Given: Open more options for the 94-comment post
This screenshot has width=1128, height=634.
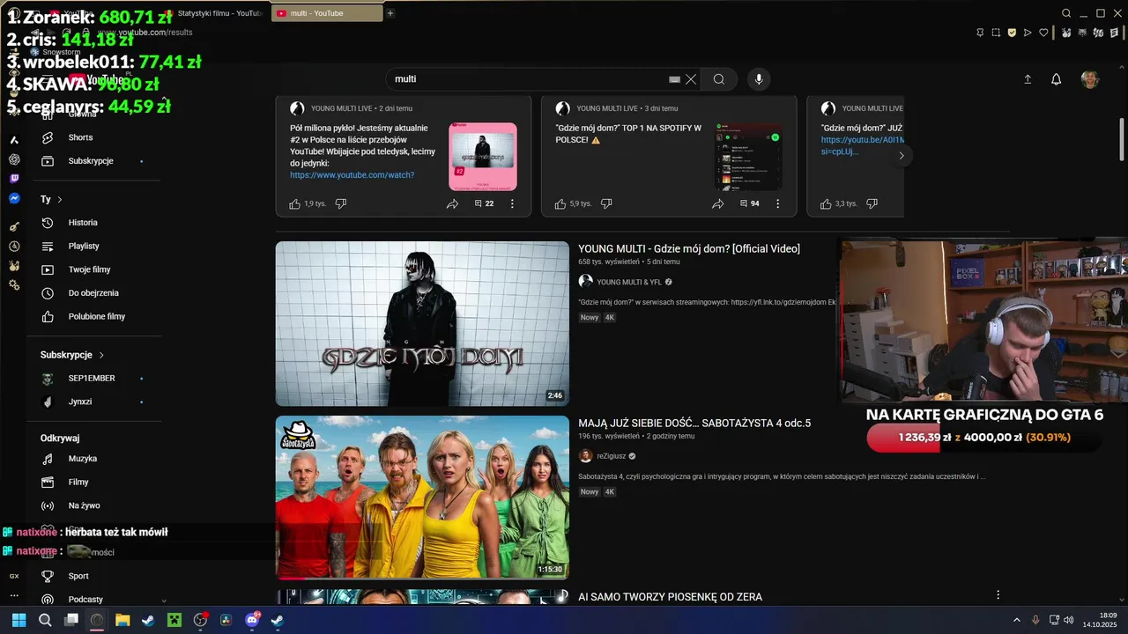Looking at the screenshot, I should pos(777,203).
